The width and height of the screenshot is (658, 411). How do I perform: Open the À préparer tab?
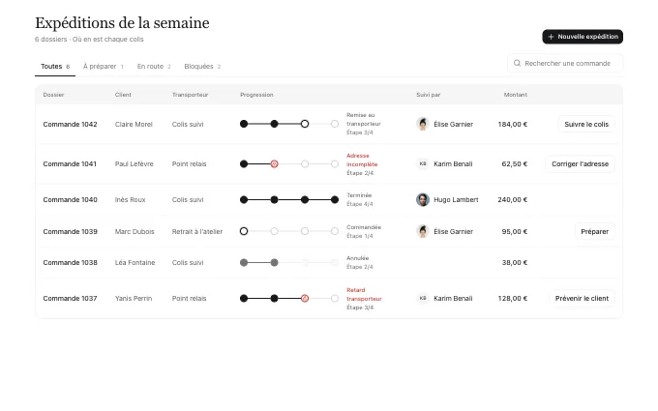pos(104,67)
